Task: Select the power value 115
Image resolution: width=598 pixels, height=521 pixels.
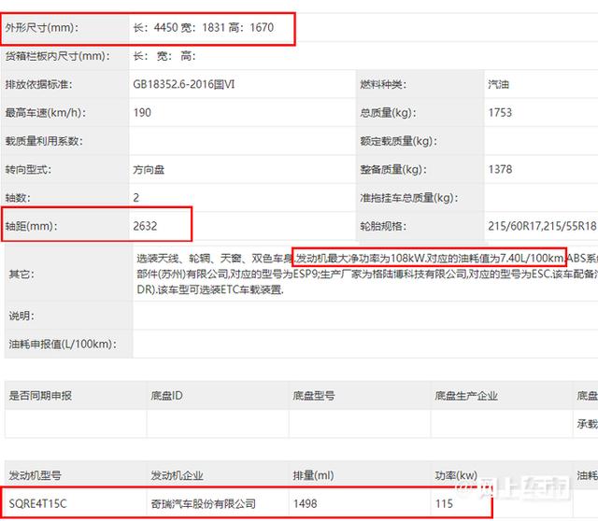Action: [x=445, y=504]
